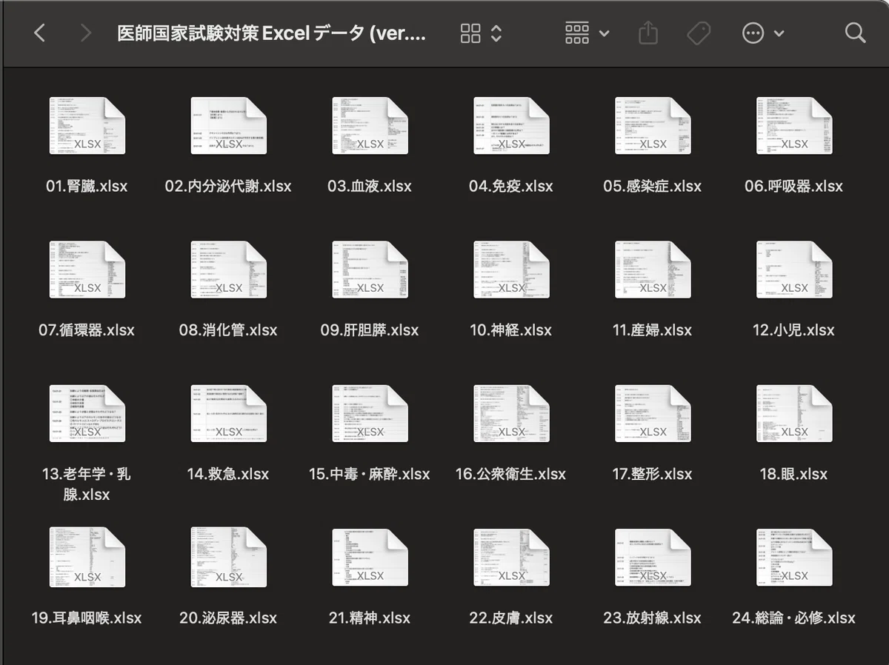The height and width of the screenshot is (665, 889).
Task: Select the 11.産婦.xlsx file icon
Action: (x=653, y=270)
